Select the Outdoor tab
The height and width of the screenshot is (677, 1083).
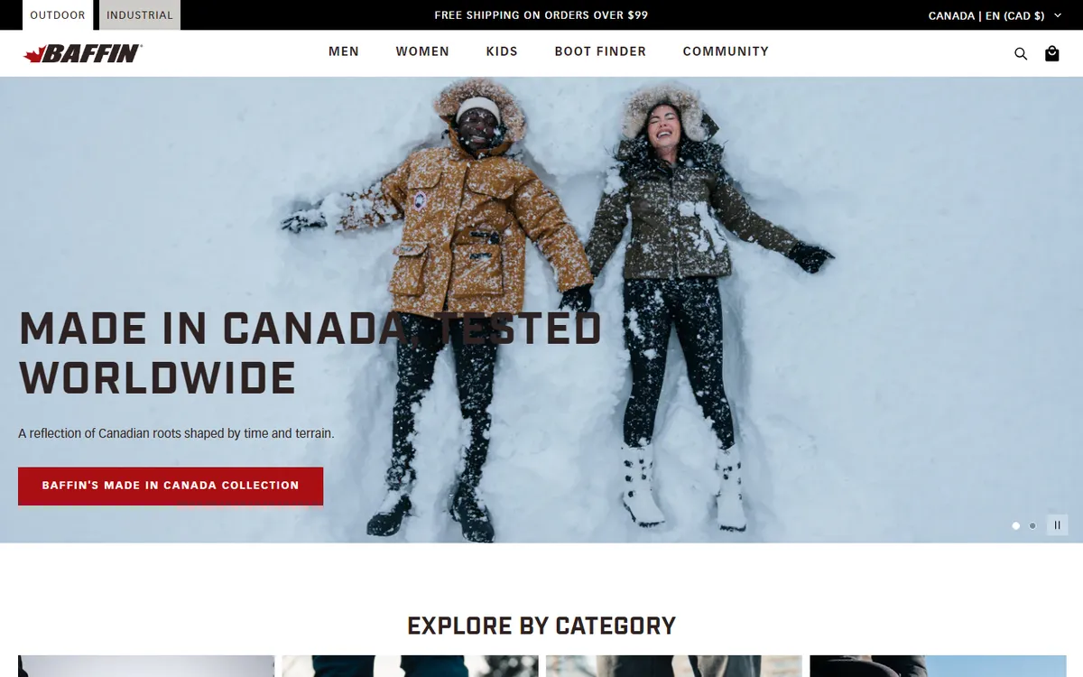[x=58, y=15]
